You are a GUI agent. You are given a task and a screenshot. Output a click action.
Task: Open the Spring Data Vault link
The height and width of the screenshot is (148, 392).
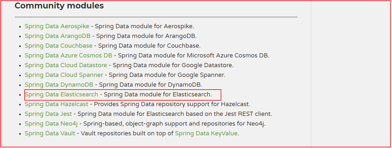tap(50, 133)
